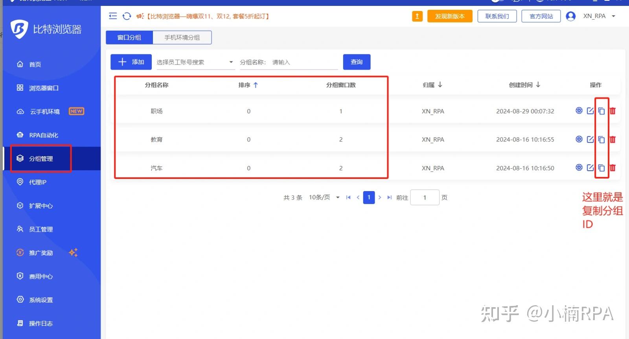Image resolution: width=629 pixels, height=339 pixels.
Task: Open the browser-open icon for 汽车 row
Action: tap(579, 168)
